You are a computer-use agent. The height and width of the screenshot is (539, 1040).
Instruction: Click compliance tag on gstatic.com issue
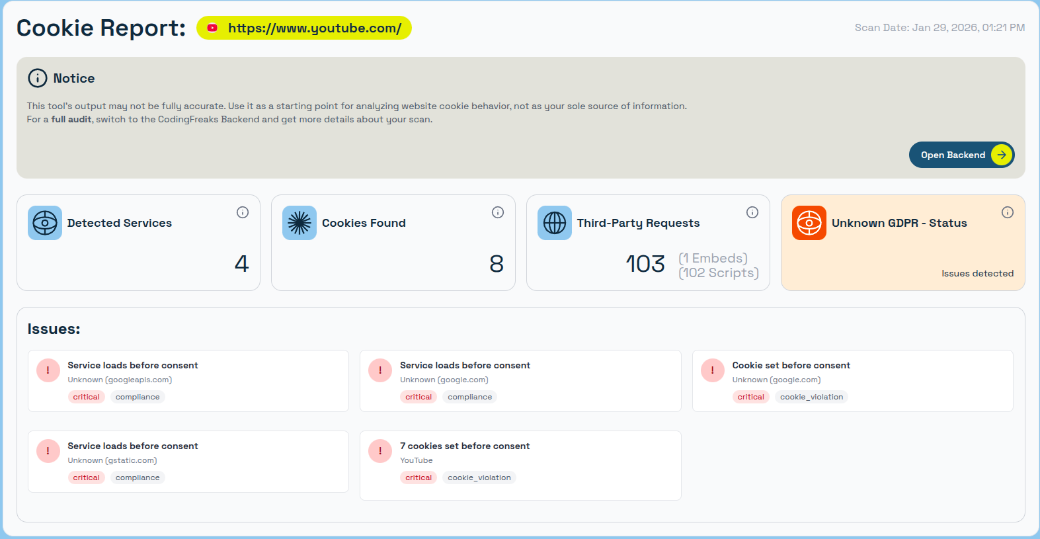[138, 477]
